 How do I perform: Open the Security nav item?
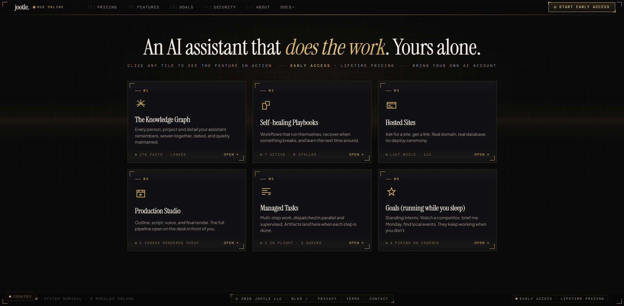pos(220,7)
